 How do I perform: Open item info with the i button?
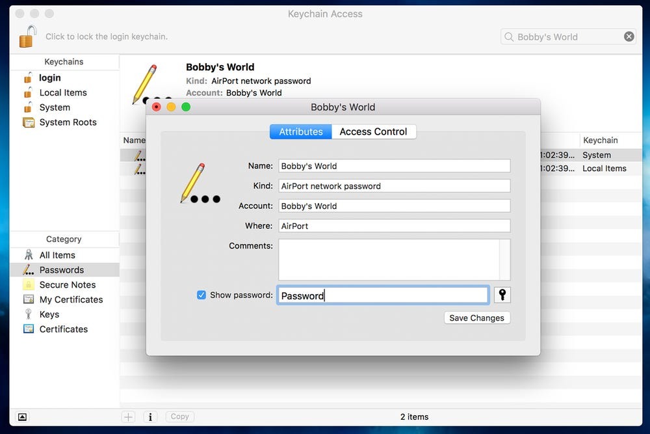(x=150, y=416)
